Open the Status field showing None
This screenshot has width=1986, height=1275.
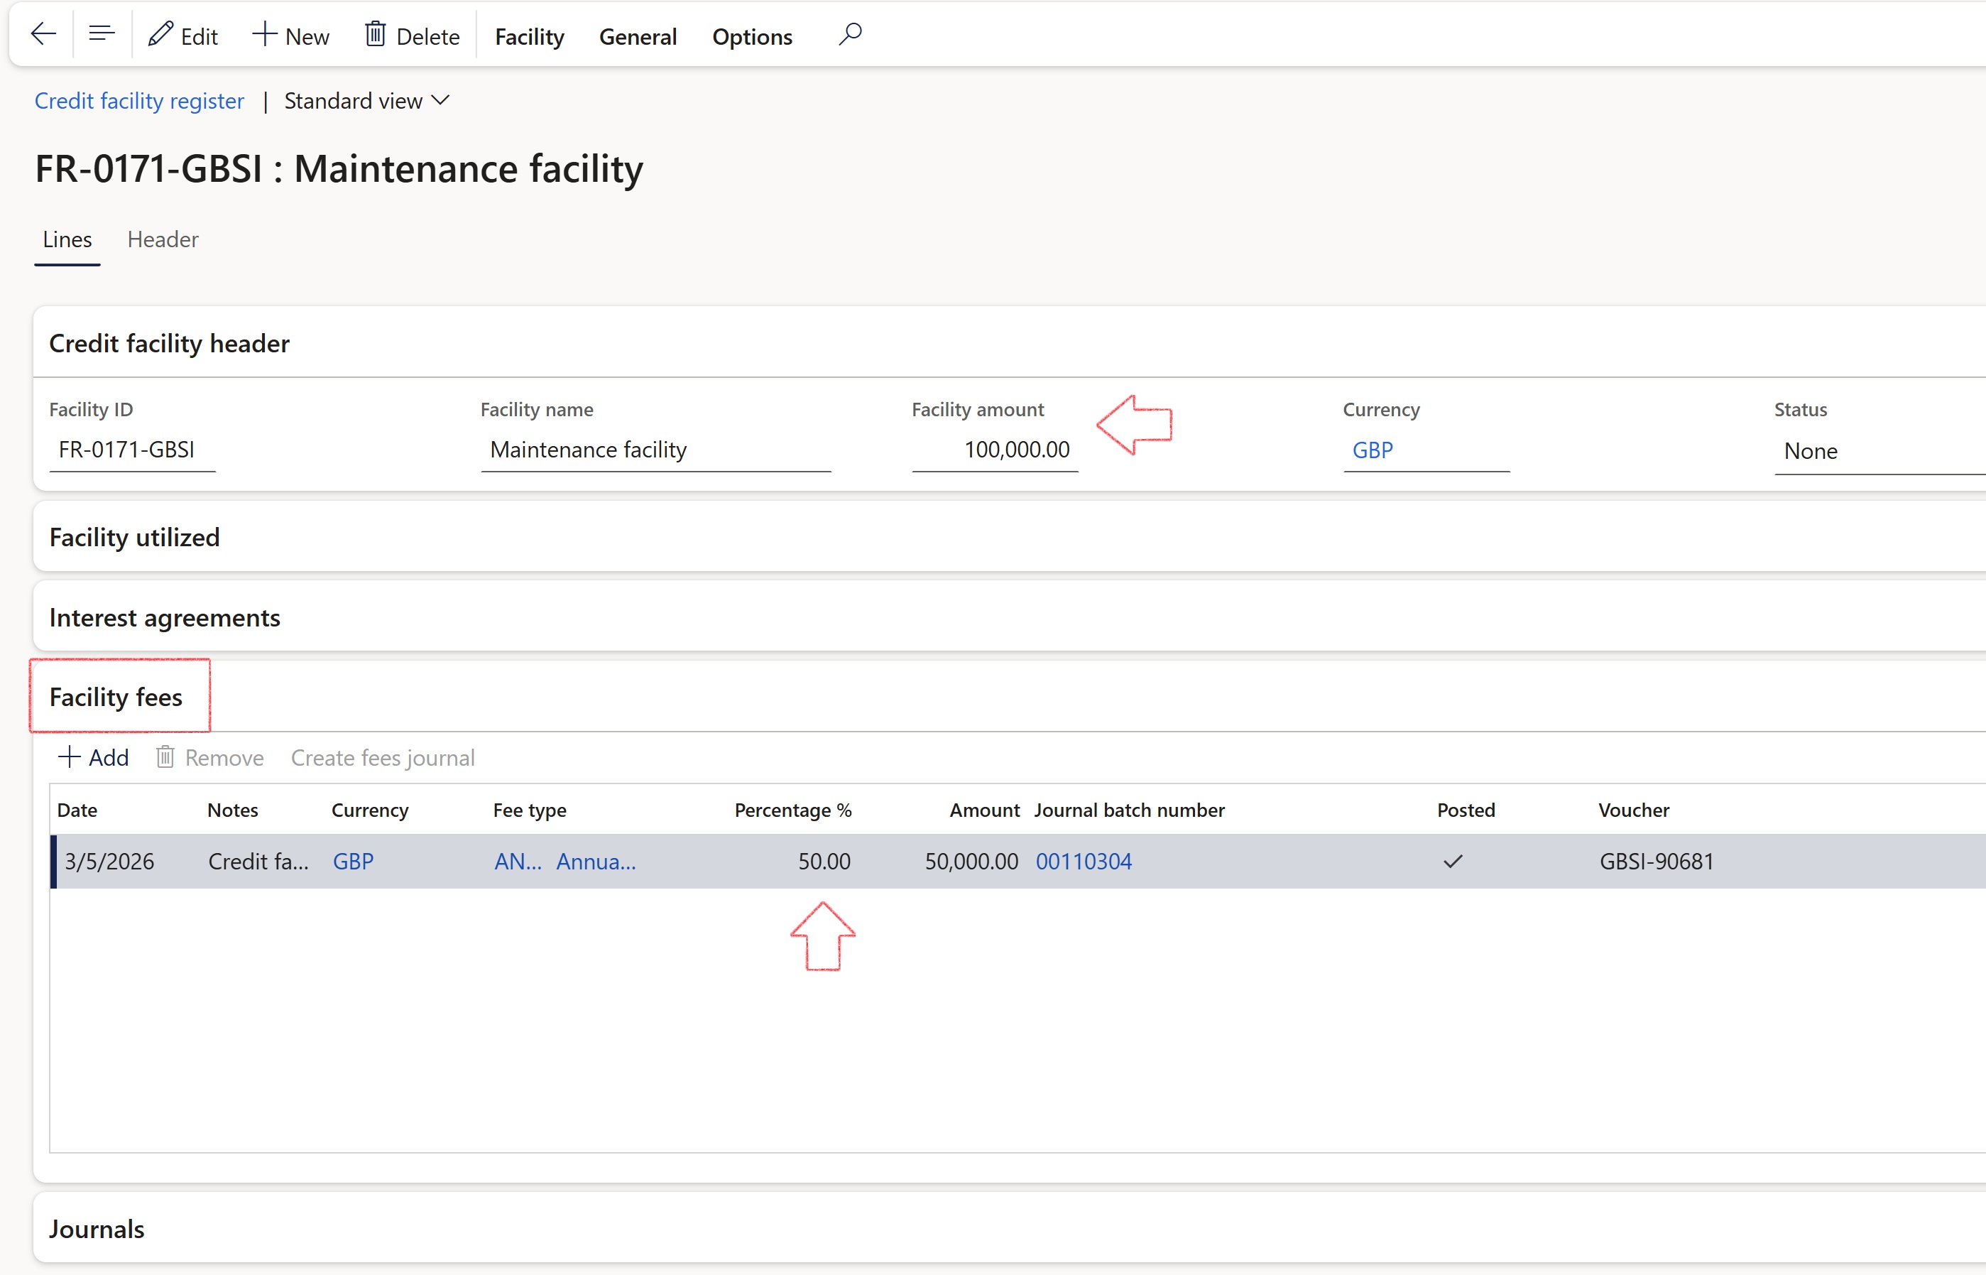[x=1880, y=451]
